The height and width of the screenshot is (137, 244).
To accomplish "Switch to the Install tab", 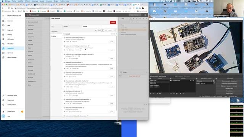I will (91, 27).
